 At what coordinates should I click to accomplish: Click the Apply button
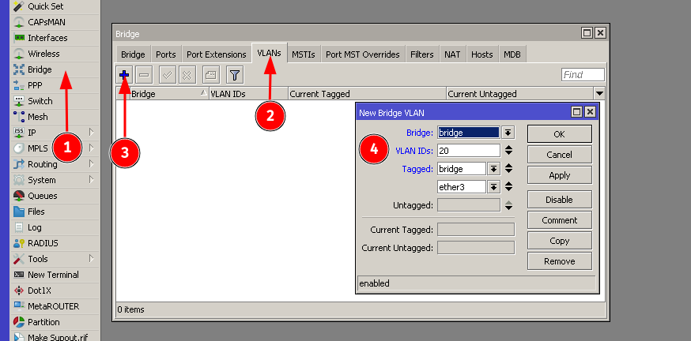559,176
